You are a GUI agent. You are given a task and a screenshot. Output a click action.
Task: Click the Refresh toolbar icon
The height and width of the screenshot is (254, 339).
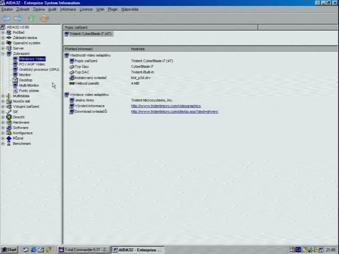click(x=44, y=18)
